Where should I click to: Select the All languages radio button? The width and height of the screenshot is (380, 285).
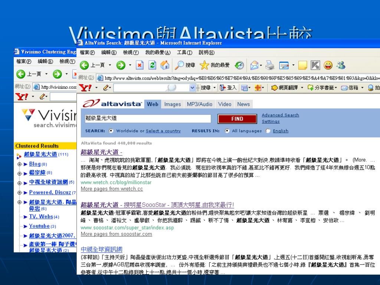(227, 131)
